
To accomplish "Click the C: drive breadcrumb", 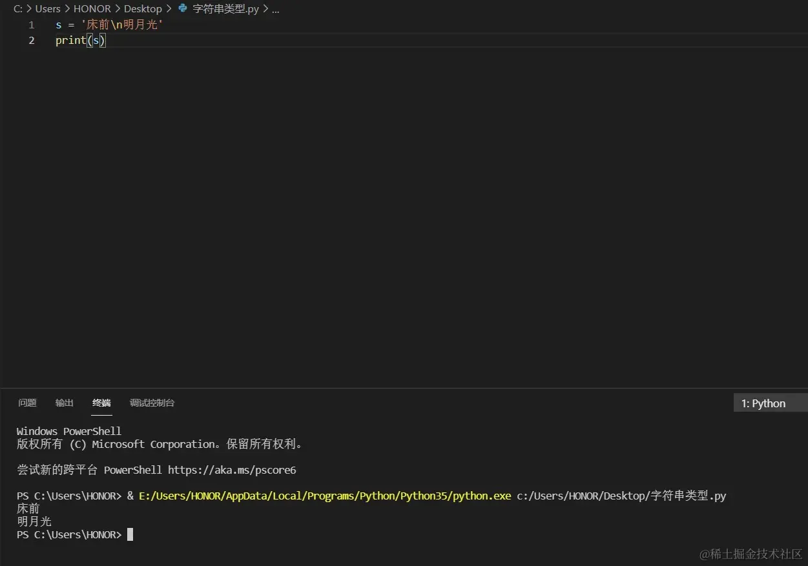I will [18, 8].
